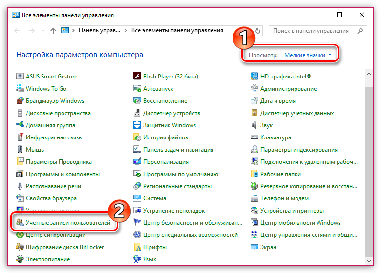Screen dimensions: 381x273
Task: Open the Диспетчер устройств icon
Action: click(x=137, y=113)
